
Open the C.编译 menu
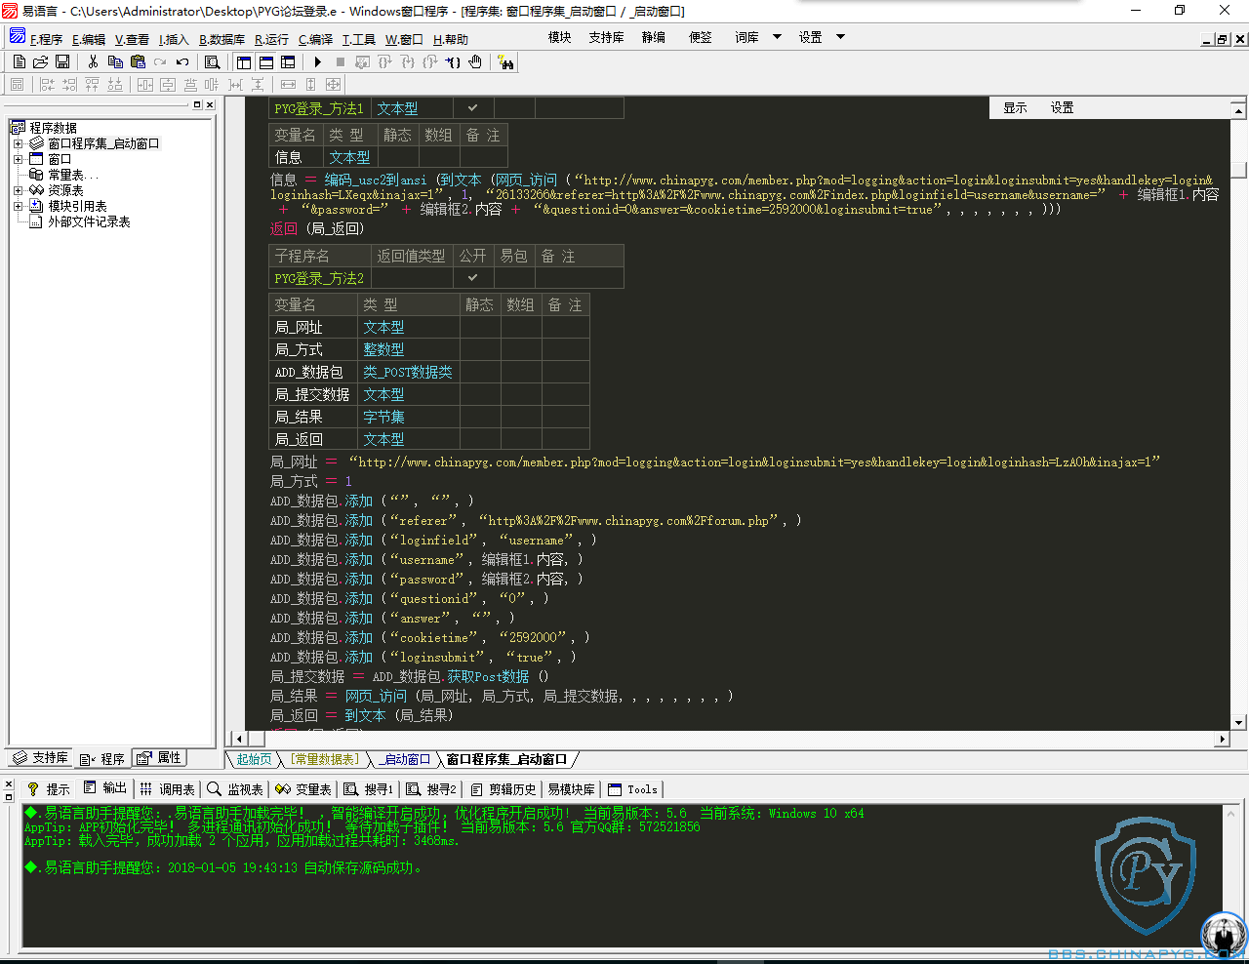pos(315,39)
